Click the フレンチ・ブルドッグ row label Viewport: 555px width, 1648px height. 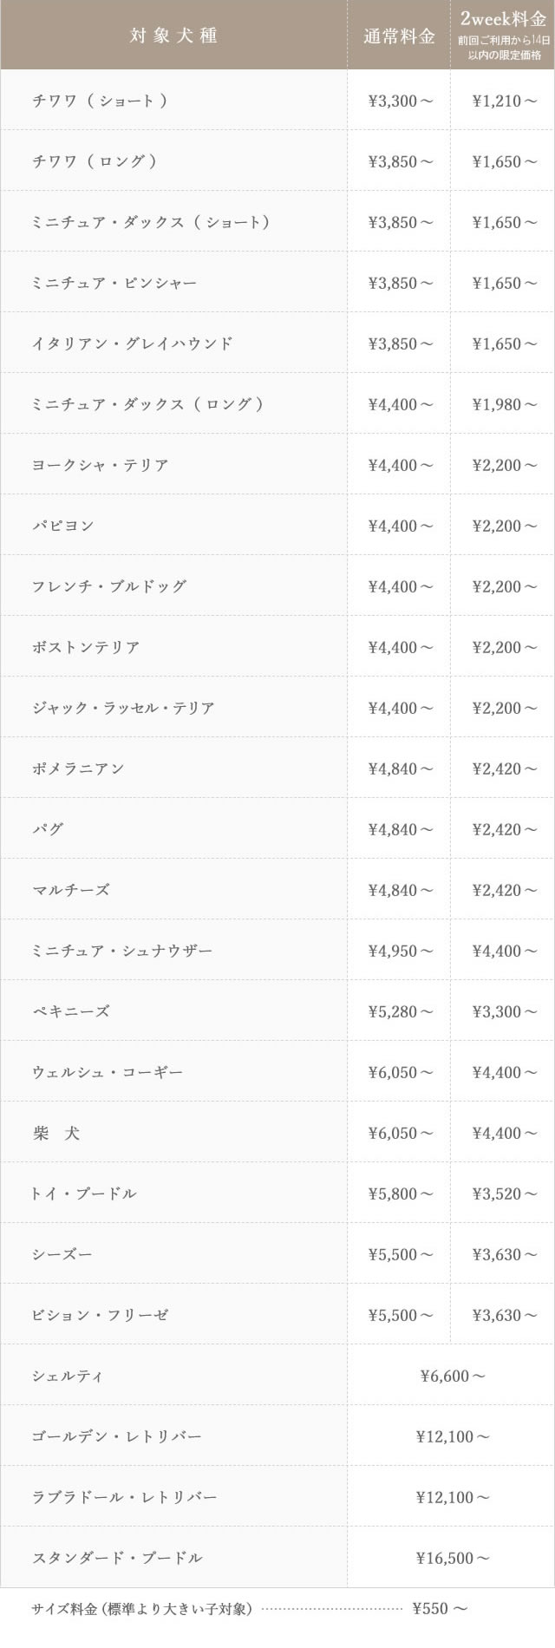click(x=109, y=586)
